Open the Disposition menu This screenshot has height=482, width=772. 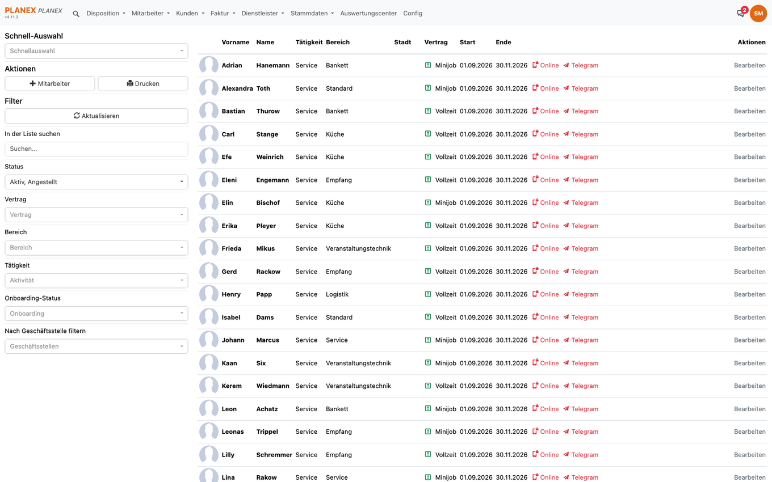(106, 14)
